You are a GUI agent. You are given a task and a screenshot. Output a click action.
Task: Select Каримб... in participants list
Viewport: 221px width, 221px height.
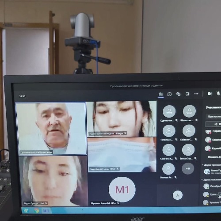click(x=213, y=149)
